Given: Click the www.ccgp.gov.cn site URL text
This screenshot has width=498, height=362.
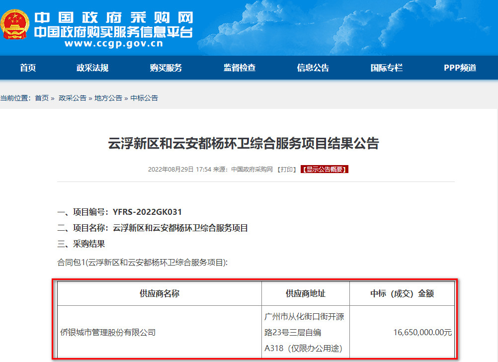Looking at the screenshot, I should [114, 44].
